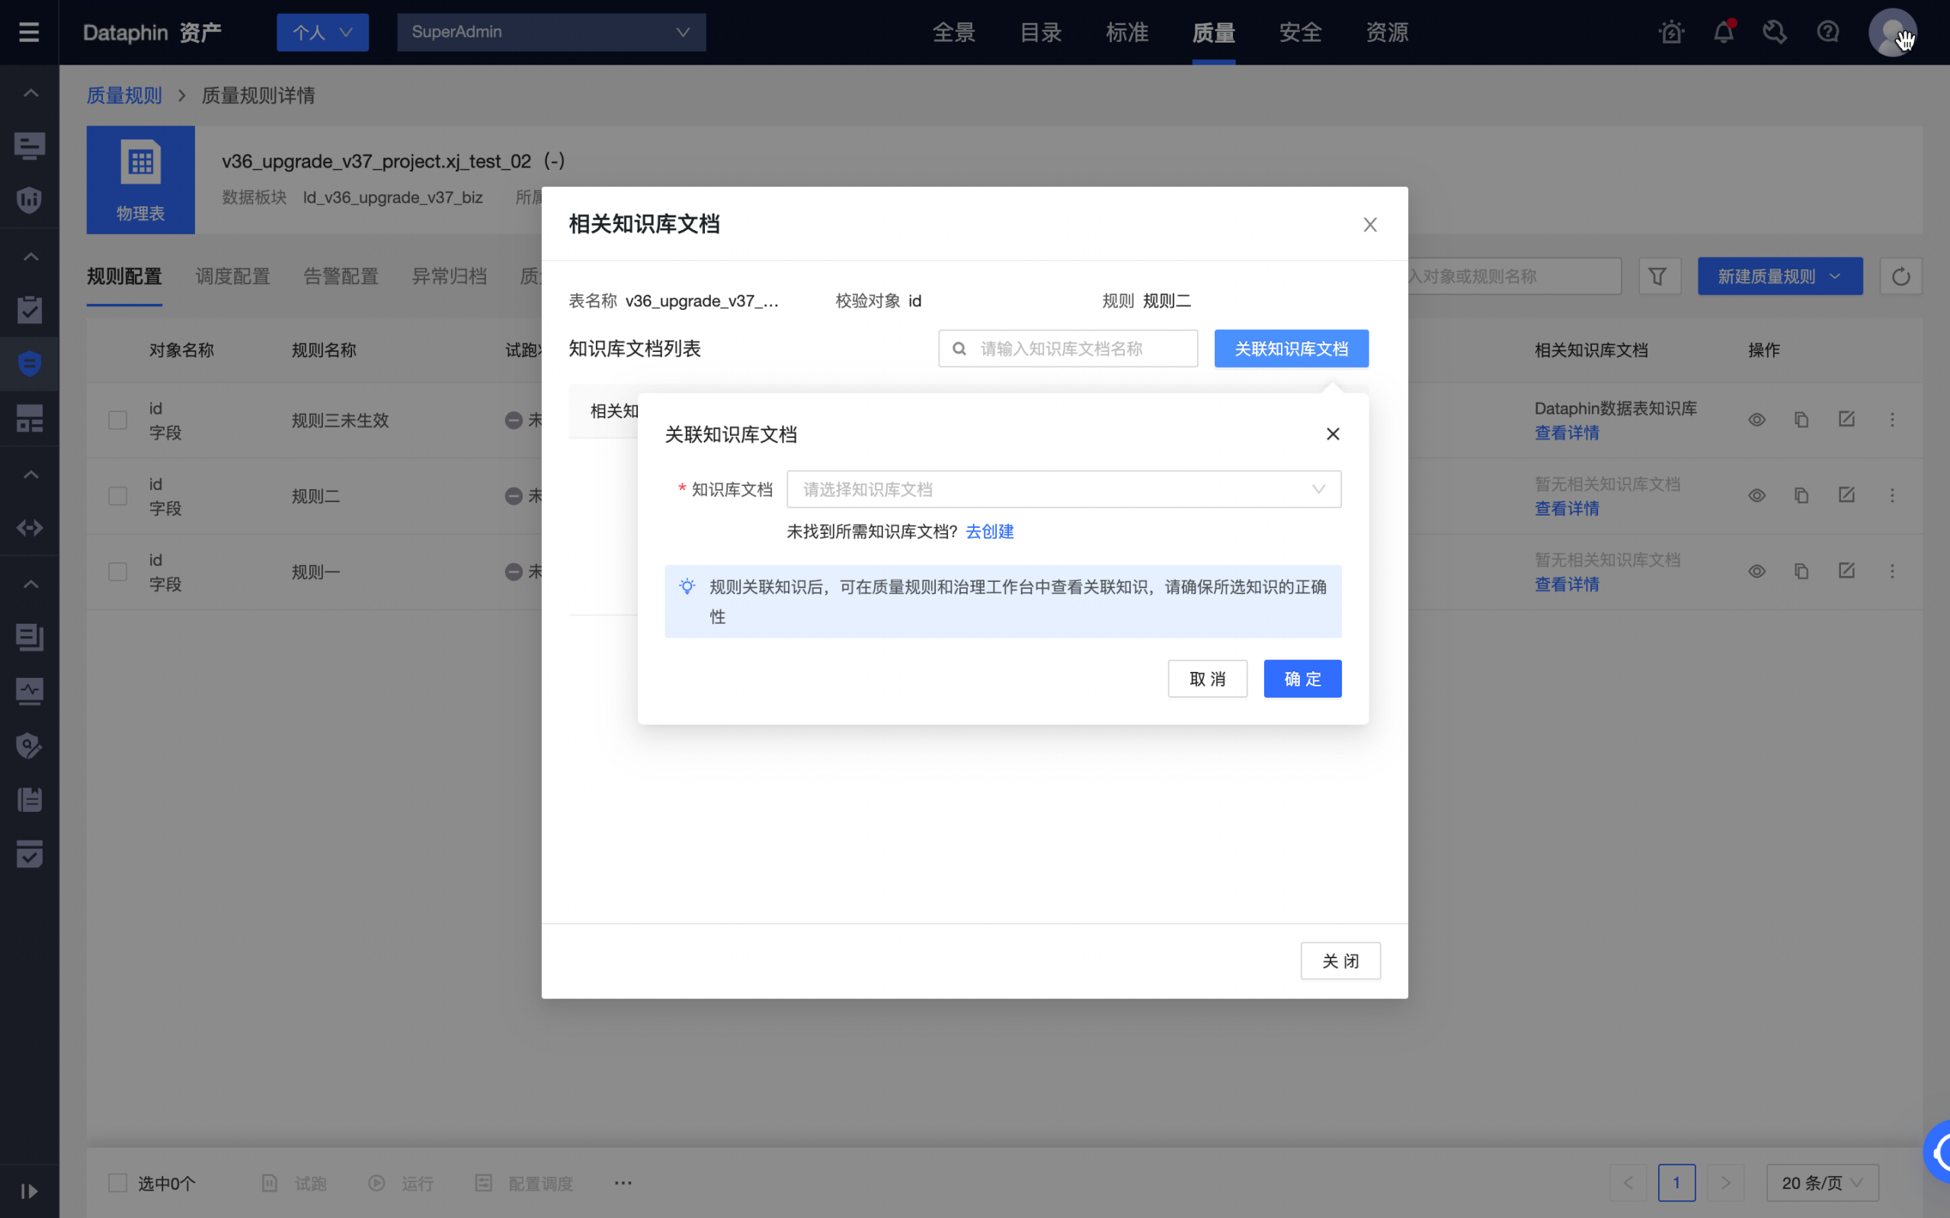
Task: Click the 关联知识库文档 blue button
Action: point(1291,348)
